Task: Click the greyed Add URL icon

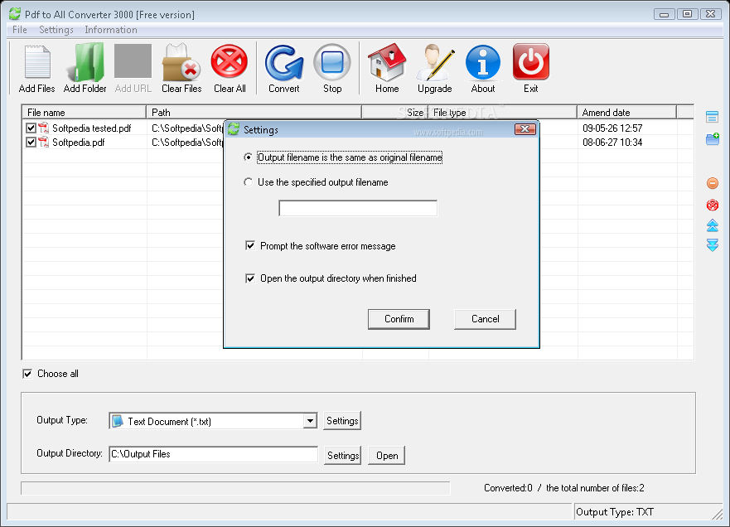Action: point(133,61)
